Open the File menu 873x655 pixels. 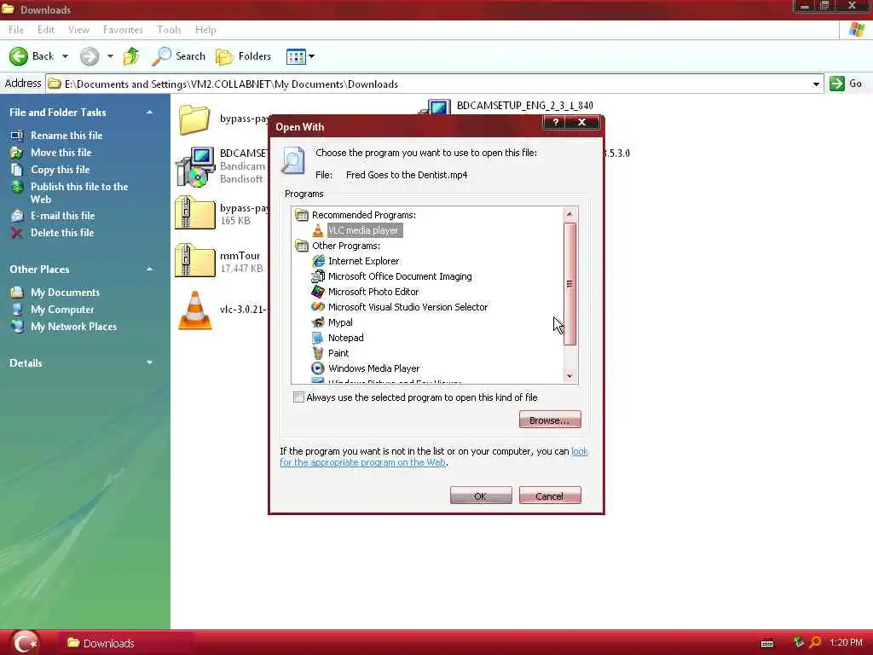pos(16,30)
